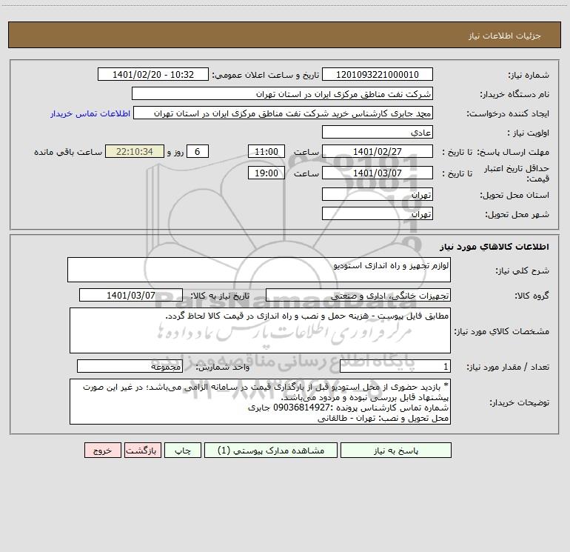Click the remaining days field showing 6
Image resolution: width=570 pixels, height=552 pixels.
click(x=198, y=151)
